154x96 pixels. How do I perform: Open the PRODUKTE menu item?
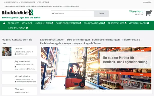13,23
